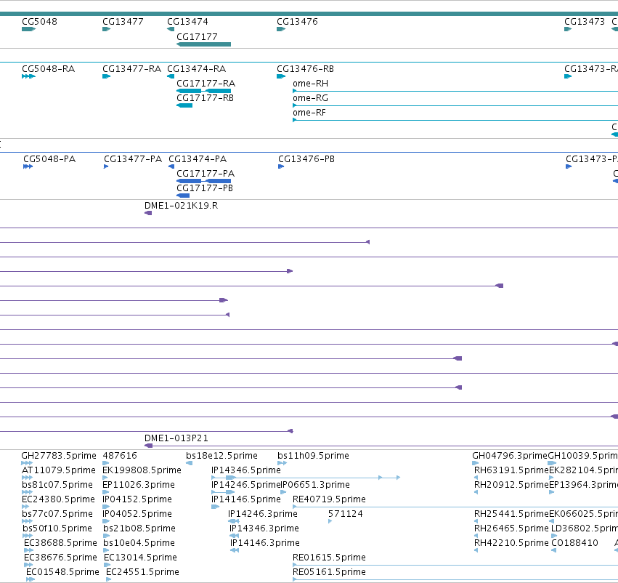
Task: Select the IP14146.5prime EST label
Action: coord(246,500)
